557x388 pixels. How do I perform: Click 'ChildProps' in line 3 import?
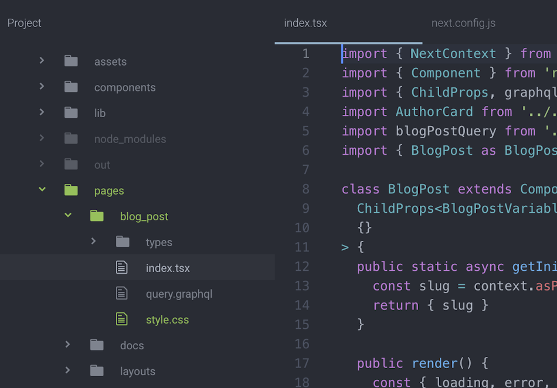tap(450, 92)
